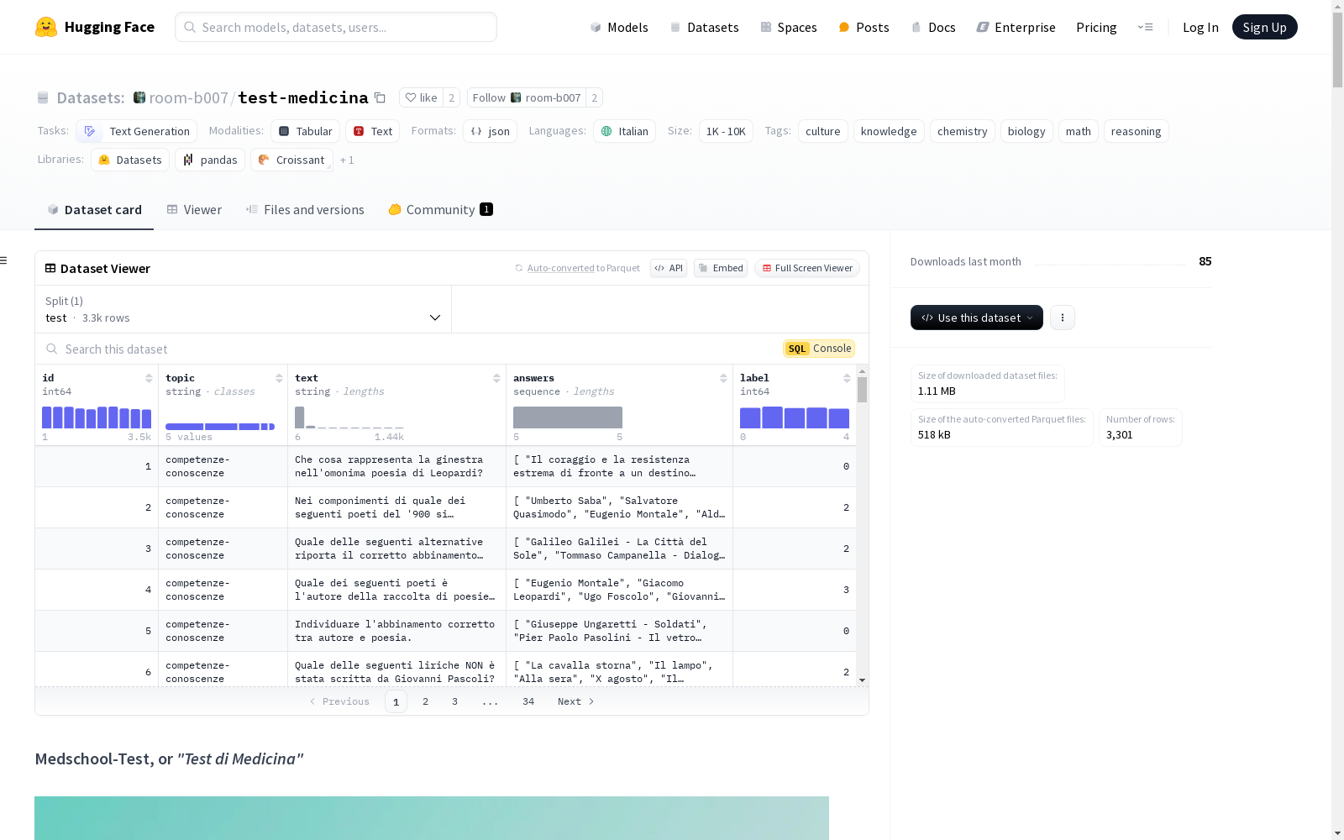Jump to page 34 of the dataset

[x=528, y=701]
